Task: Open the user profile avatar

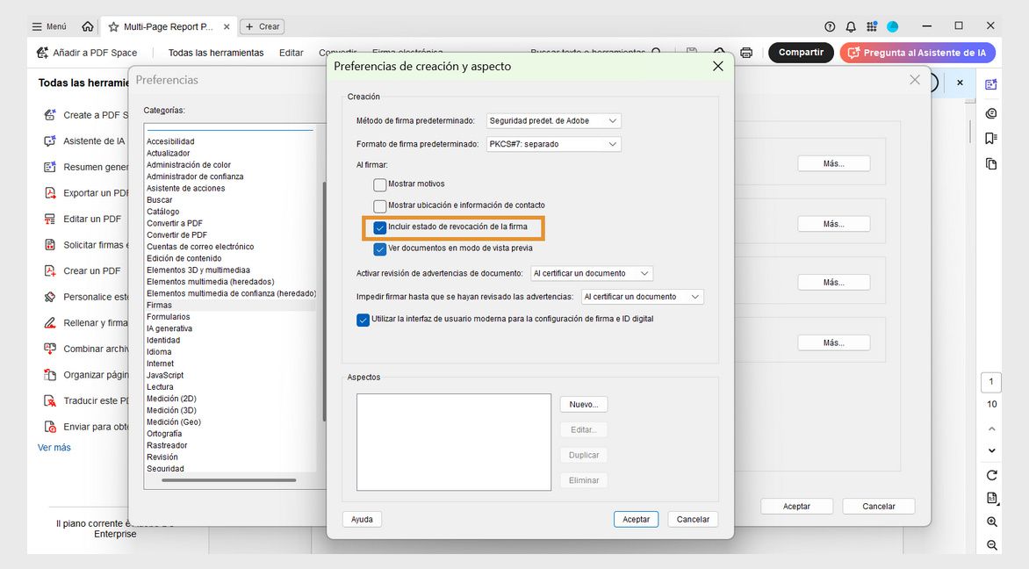Action: tap(893, 27)
